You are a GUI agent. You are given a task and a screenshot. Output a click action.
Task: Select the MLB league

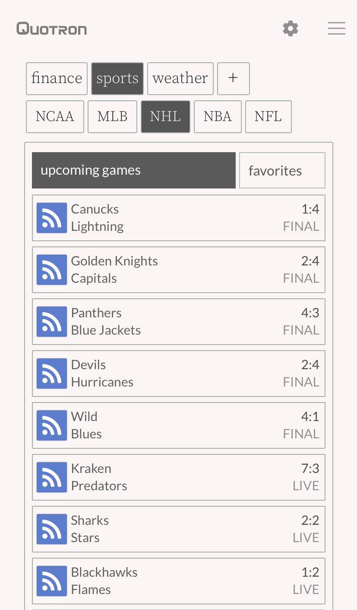112,117
